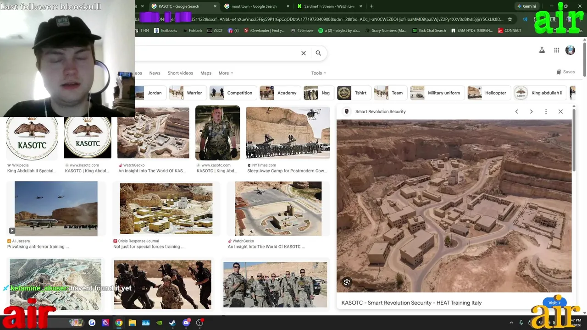
Task: Filter images by Military uniform chip
Action: [437, 93]
